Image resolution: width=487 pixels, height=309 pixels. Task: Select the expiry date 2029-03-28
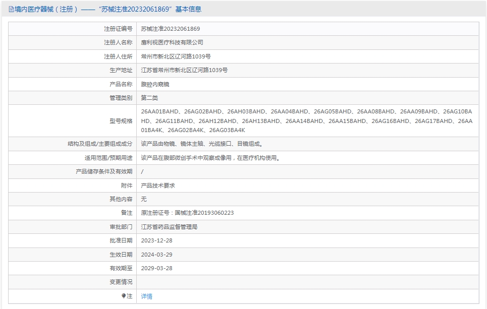click(156, 268)
